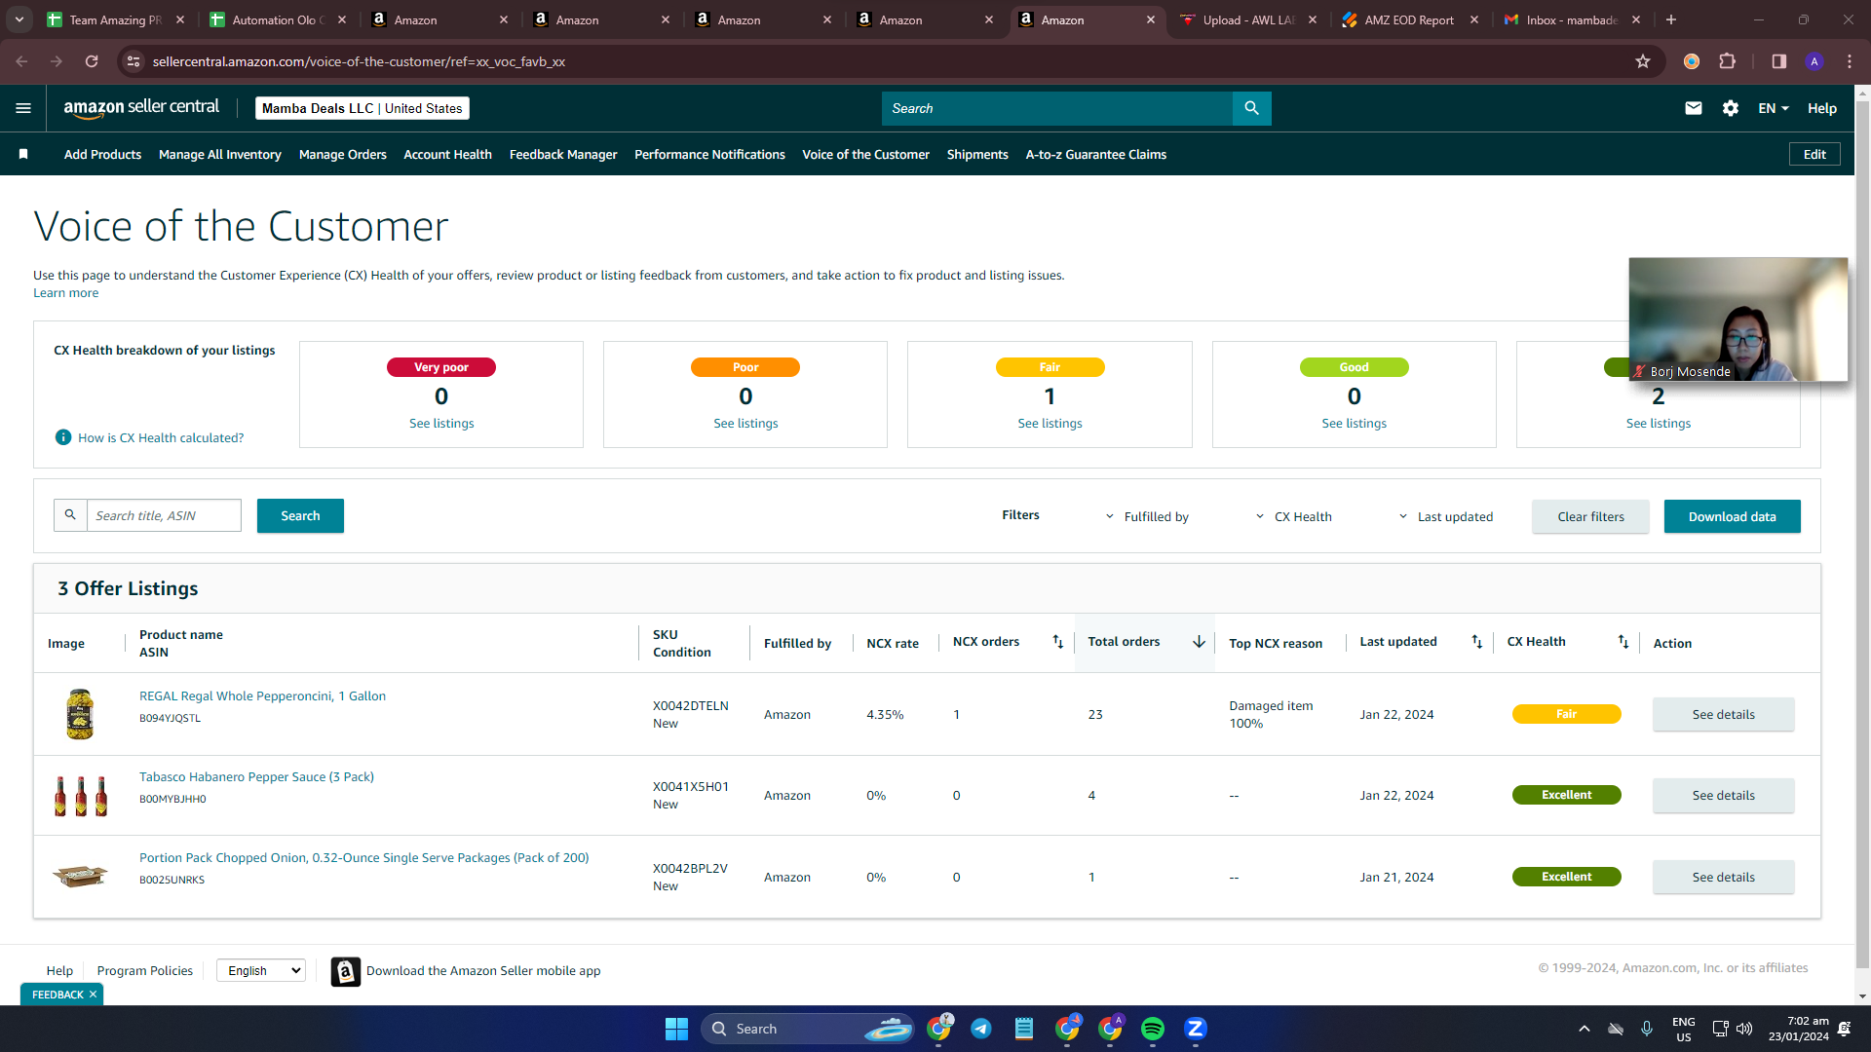Click the Edit favorites bar button

(x=1814, y=154)
